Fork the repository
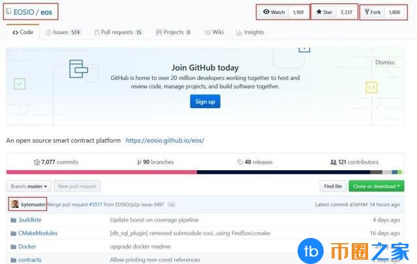Viewport: 417px width, 264px height. pyautogui.click(x=373, y=12)
